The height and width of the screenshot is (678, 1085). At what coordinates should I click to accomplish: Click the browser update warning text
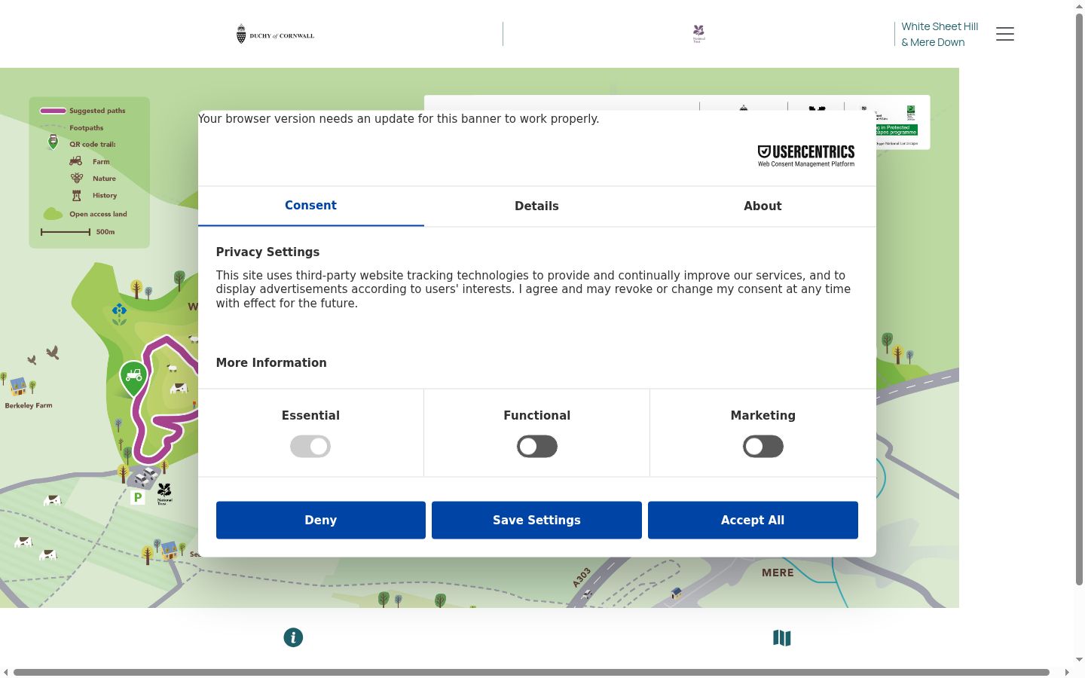[399, 119]
